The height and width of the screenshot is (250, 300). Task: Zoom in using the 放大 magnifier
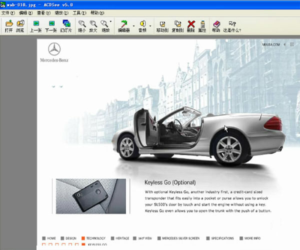(93, 25)
